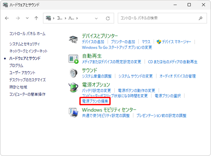Open プログラム in sidebar
211x156 pixels.
coord(16,66)
